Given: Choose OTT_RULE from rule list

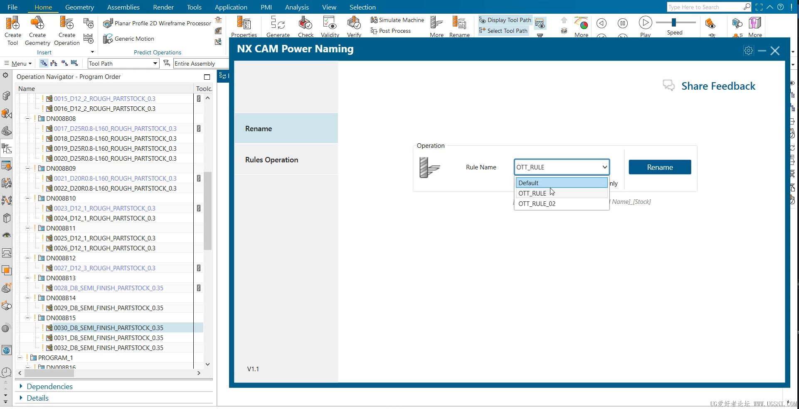Looking at the screenshot, I should 562,193.
